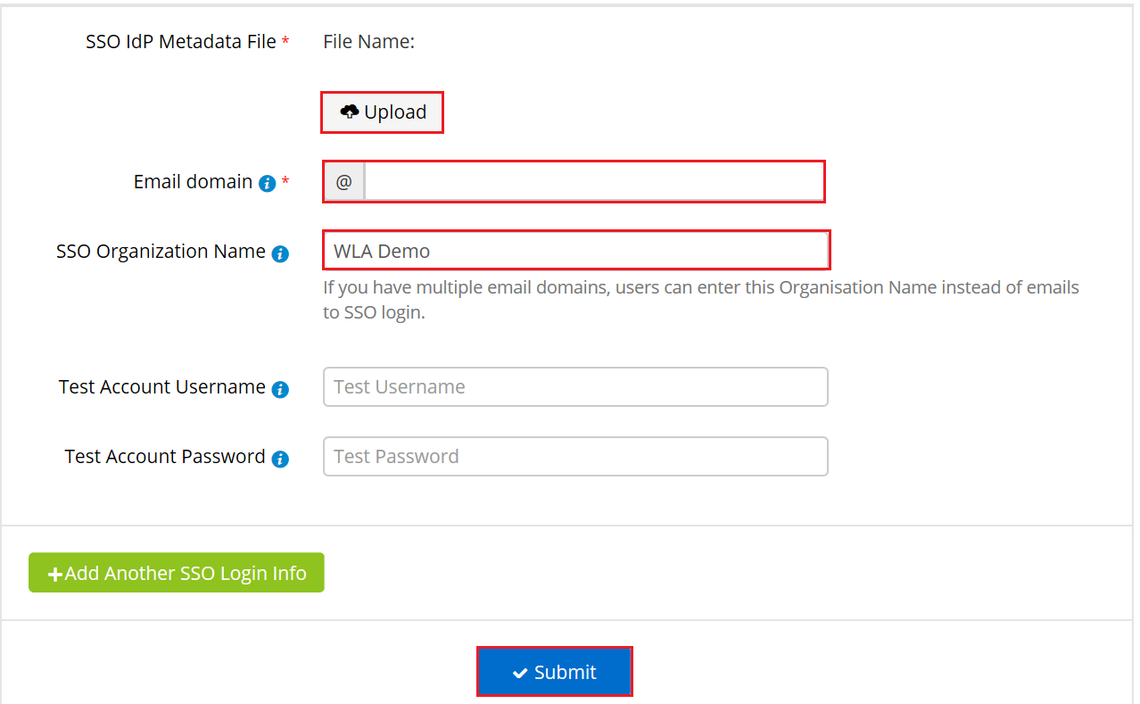This screenshot has height=704, width=1140.
Task: Click the checkmark icon inside Submit button
Action: point(519,671)
